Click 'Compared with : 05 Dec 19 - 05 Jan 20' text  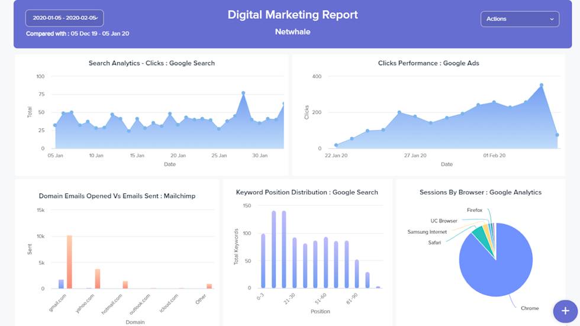pos(78,34)
